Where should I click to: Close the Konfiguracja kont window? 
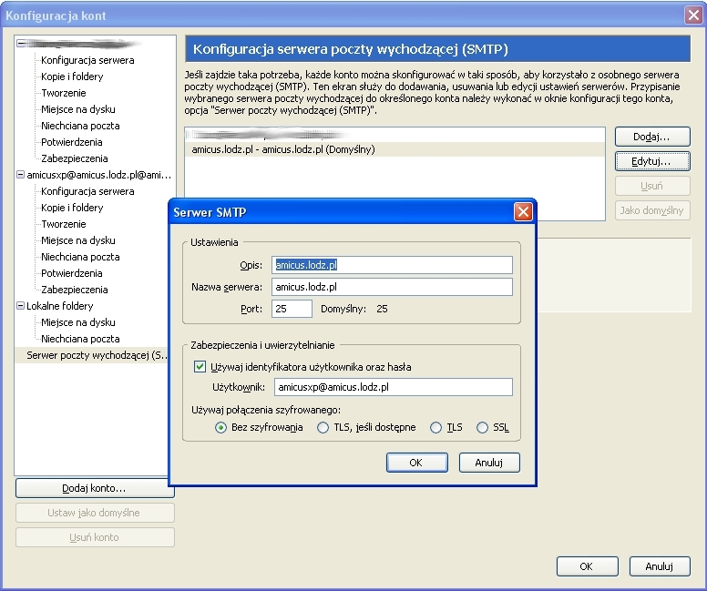click(692, 15)
